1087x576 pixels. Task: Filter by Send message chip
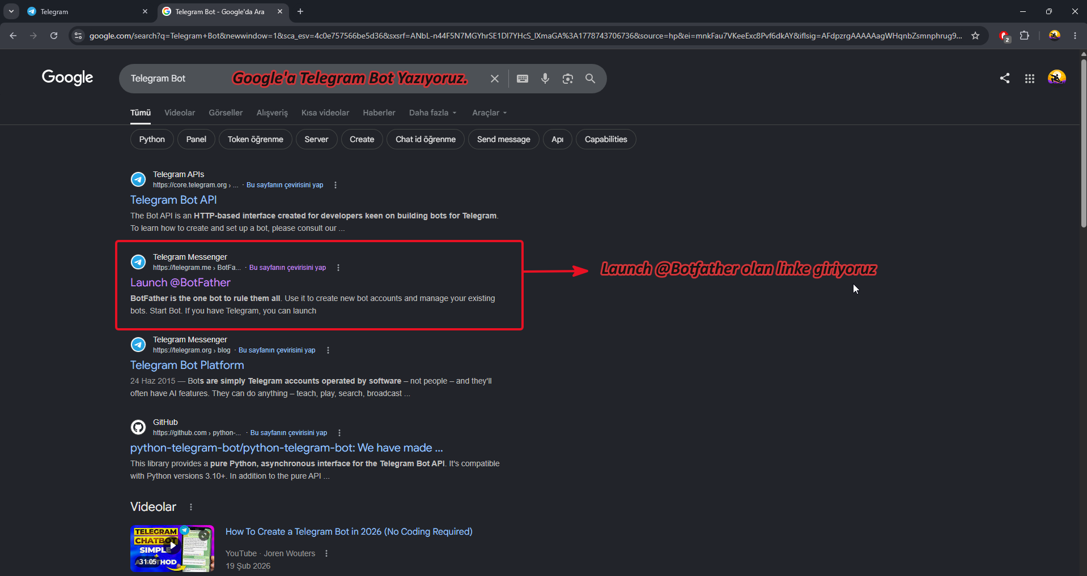click(503, 139)
